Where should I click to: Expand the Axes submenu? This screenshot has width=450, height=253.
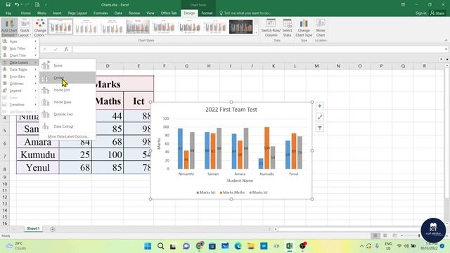[20, 41]
